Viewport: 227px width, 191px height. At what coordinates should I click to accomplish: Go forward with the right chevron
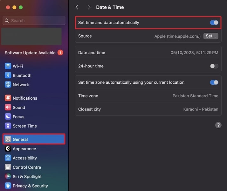pyautogui.click(x=89, y=7)
